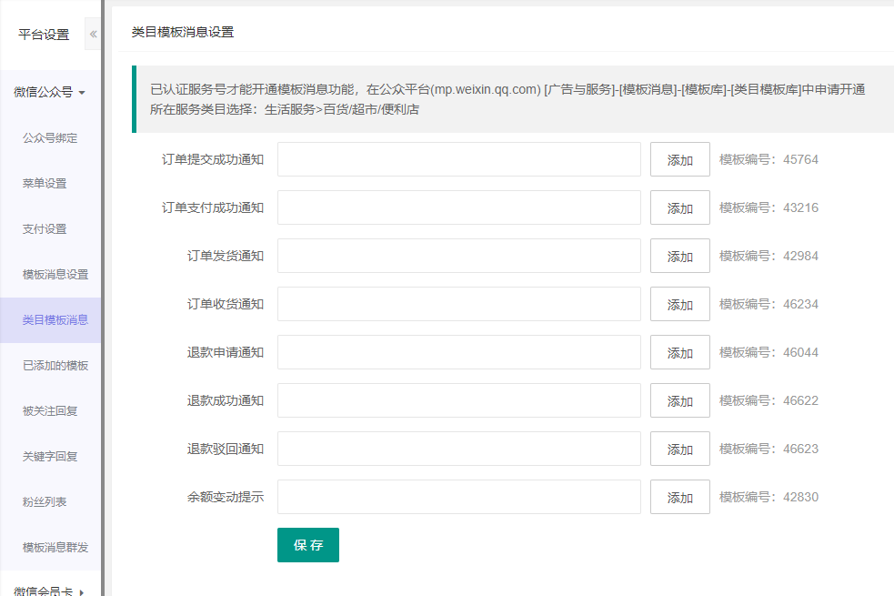Click 添加 button for 订单提交成功通知
This screenshot has width=894, height=596.
[x=679, y=160]
